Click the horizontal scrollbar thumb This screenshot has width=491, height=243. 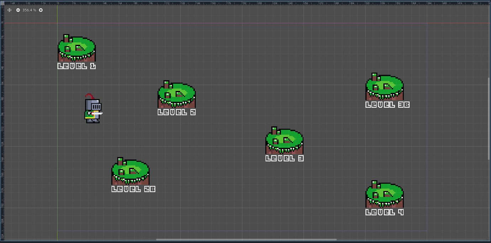coord(246,239)
